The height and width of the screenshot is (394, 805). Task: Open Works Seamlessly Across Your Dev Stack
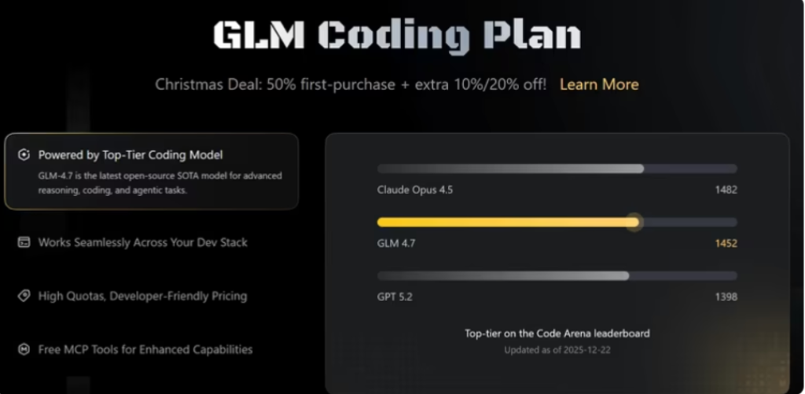tap(142, 242)
